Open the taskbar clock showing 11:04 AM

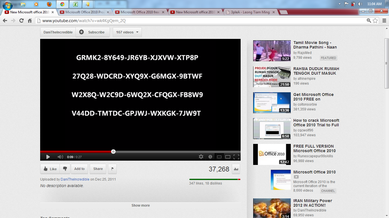tap(374, 4)
